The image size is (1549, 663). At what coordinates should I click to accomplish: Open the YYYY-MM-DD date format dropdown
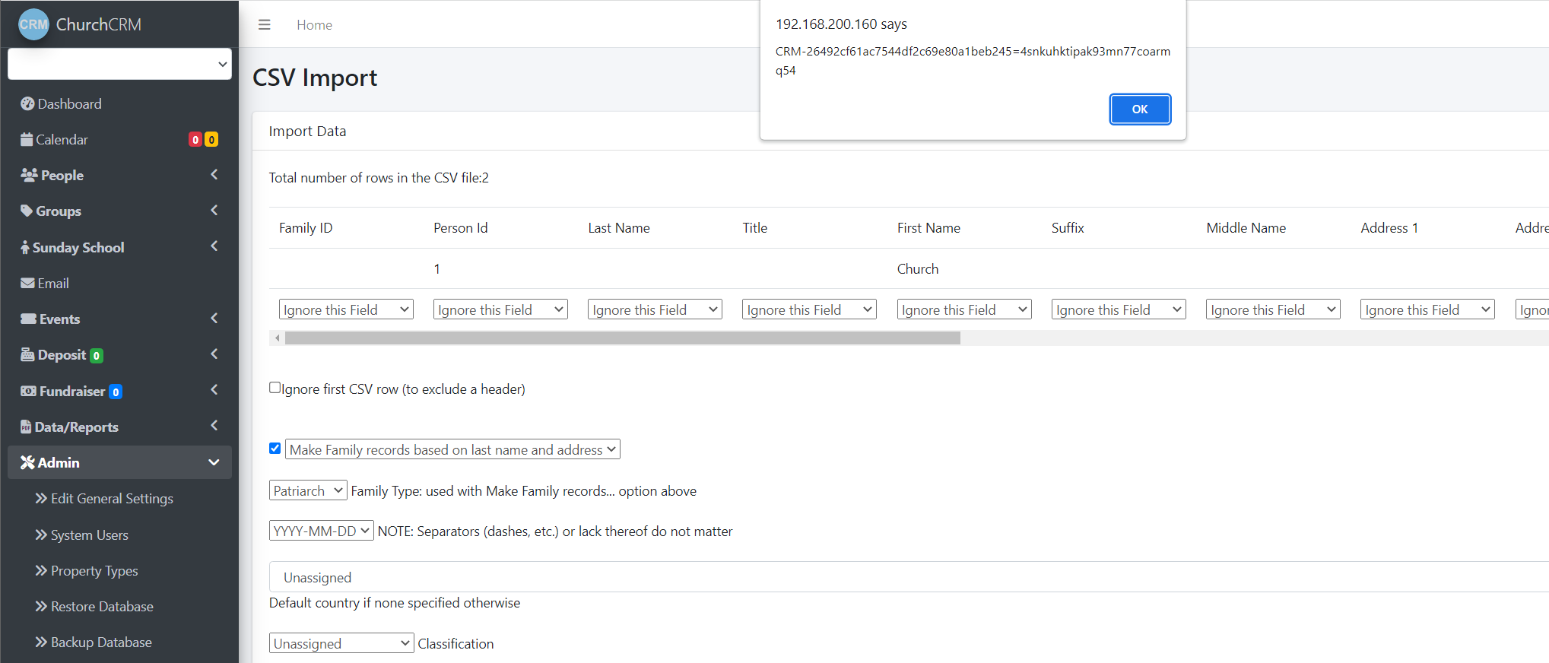coord(321,531)
